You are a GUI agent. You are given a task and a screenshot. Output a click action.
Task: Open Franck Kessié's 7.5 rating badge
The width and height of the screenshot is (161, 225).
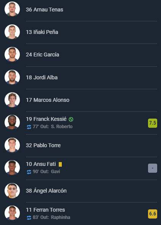pyautogui.click(x=153, y=123)
